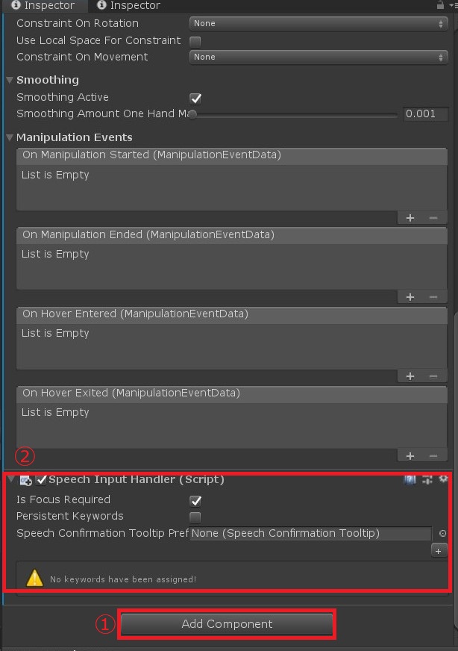
Task: Click On Manipulation Started event header
Action: (231, 155)
